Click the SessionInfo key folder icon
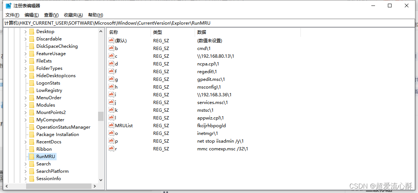 tap(32, 179)
